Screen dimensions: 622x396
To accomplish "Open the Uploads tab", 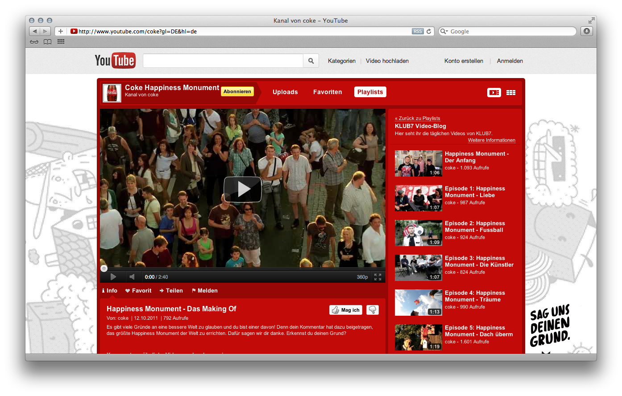I will pyautogui.click(x=285, y=92).
